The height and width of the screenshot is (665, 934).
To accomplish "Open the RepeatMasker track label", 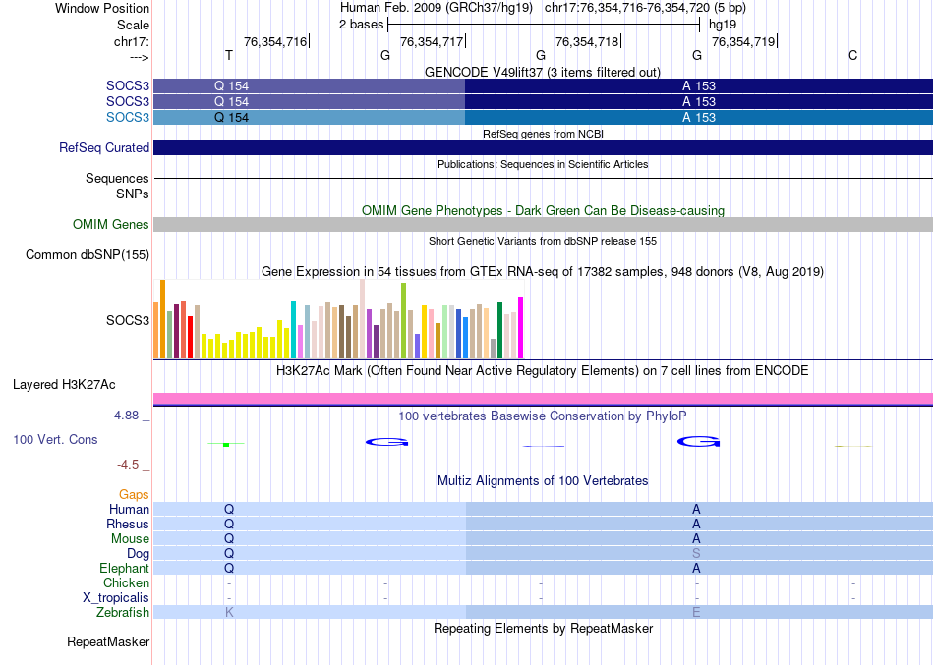I will (x=108, y=641).
